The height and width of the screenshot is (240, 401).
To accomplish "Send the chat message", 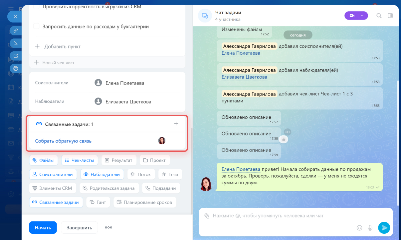I will point(384,228).
